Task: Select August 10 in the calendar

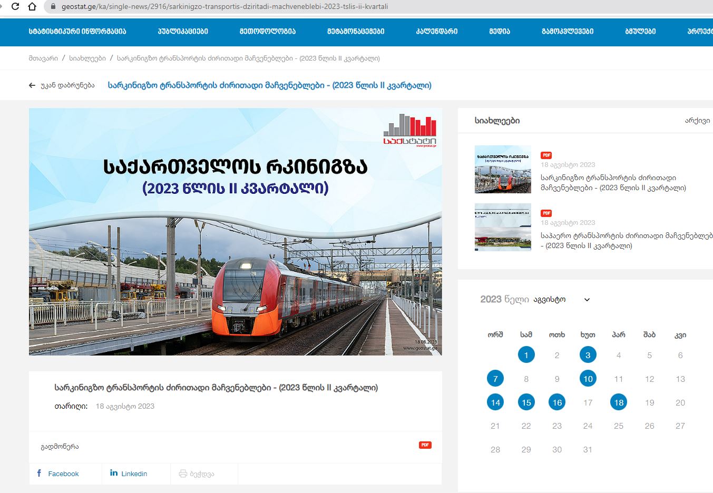Action: [588, 379]
